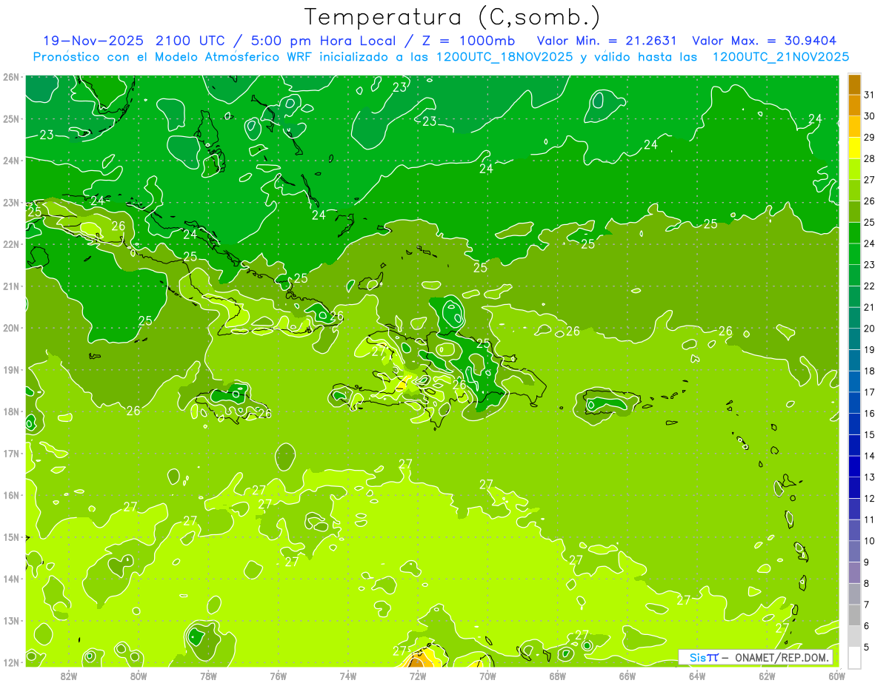
Task: Click the '72W' longitude axis label
Action: [x=418, y=676]
